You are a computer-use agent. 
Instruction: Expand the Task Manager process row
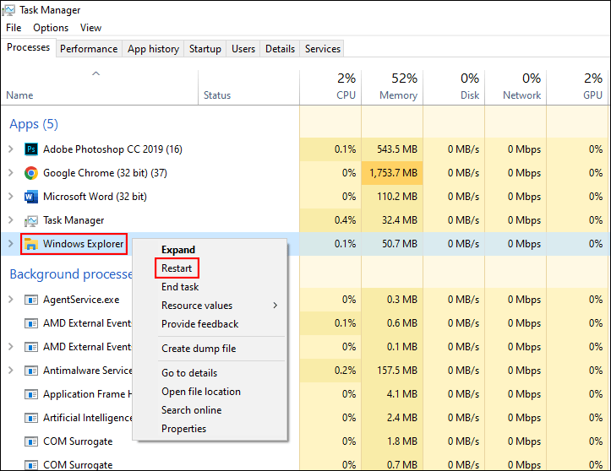click(x=11, y=220)
